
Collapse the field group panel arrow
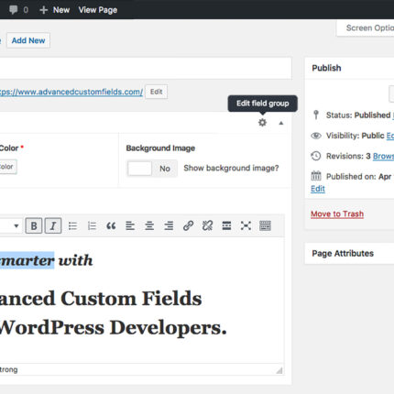click(281, 123)
